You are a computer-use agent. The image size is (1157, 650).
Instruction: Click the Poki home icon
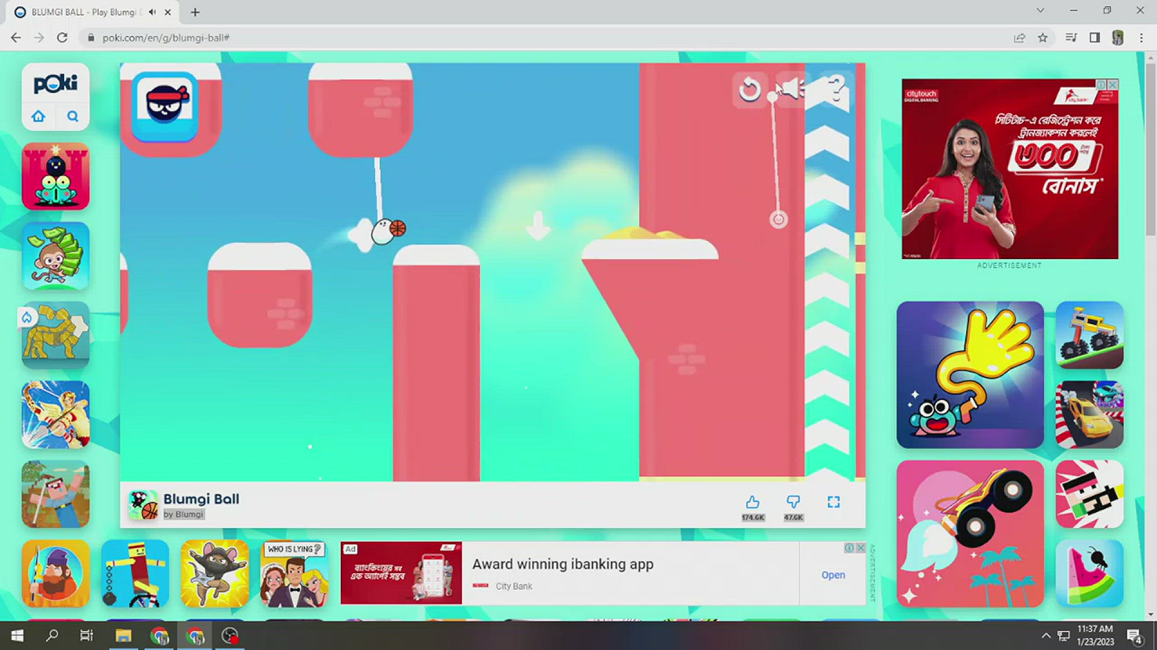coord(39,116)
